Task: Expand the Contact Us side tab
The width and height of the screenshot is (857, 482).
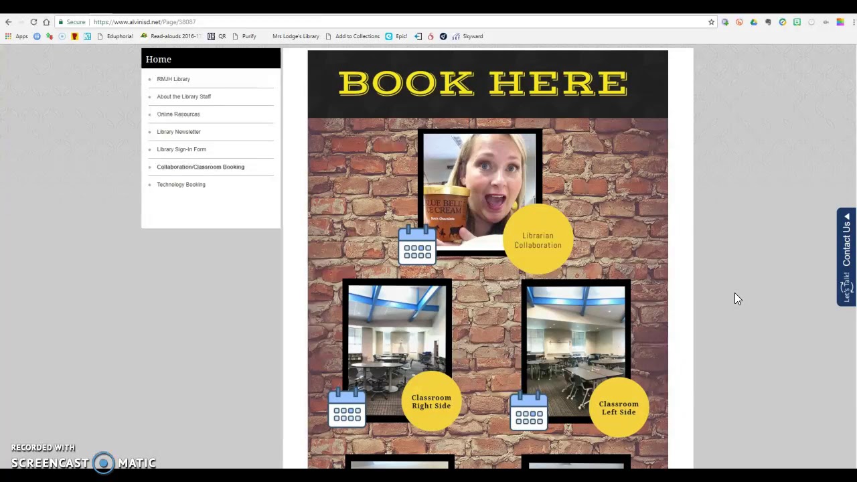Action: coord(846,257)
